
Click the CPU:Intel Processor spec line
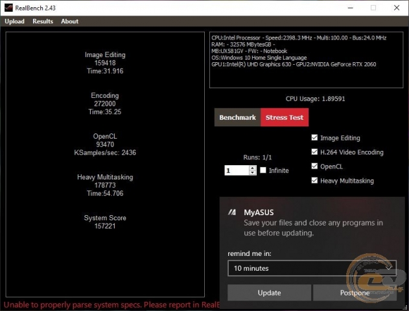coord(299,38)
